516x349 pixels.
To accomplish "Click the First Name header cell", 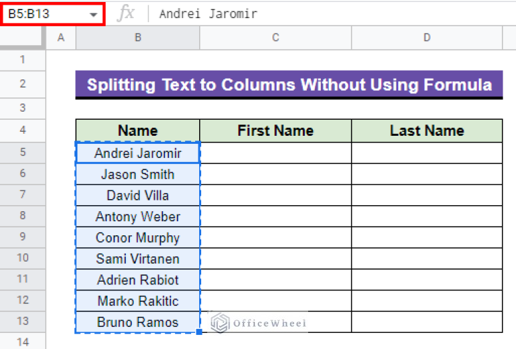I will [275, 130].
